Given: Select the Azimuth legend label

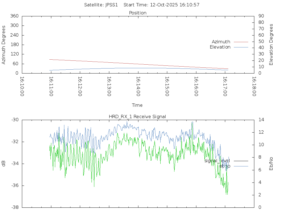Looking at the screenshot, I should 221,42.
